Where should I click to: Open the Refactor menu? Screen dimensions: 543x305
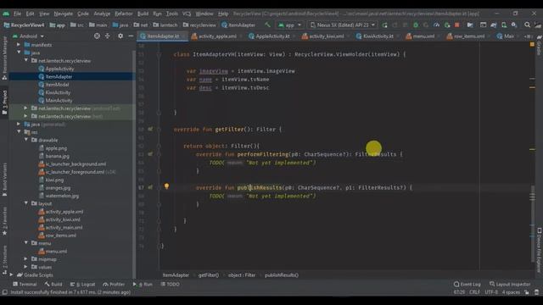click(x=124, y=14)
